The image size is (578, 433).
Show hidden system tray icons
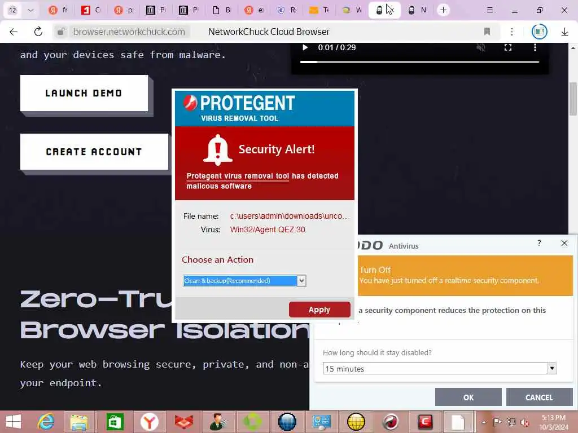point(484,422)
